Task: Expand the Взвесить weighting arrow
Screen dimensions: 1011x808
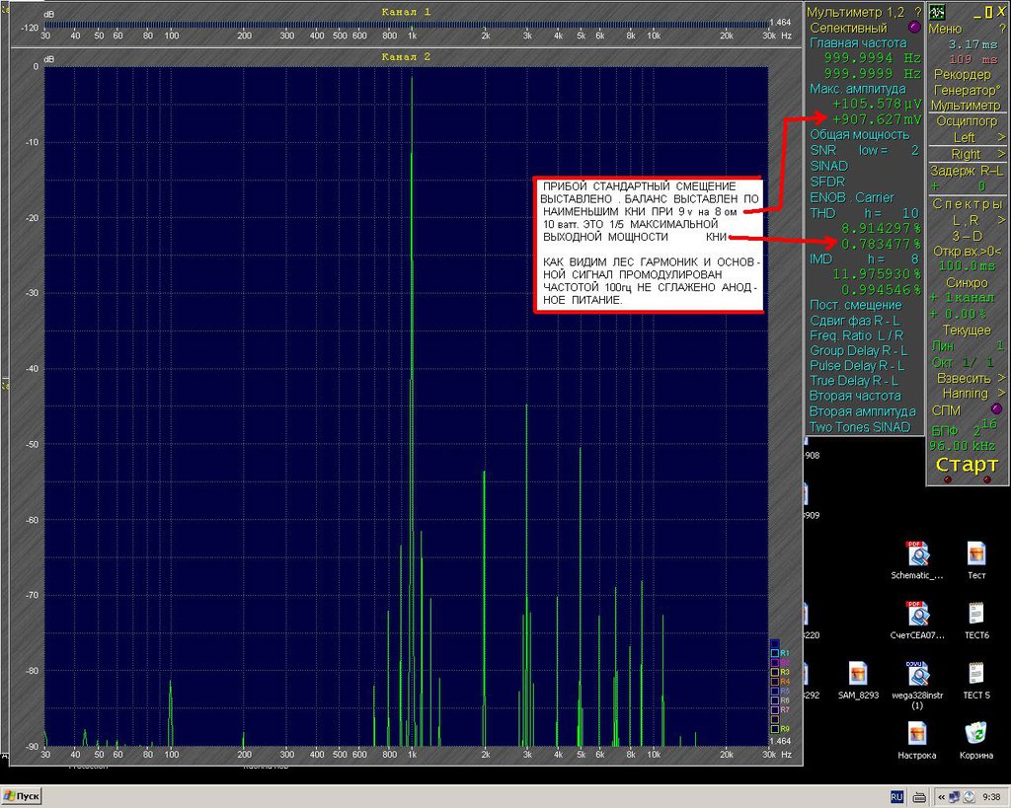Action: pos(1001,378)
